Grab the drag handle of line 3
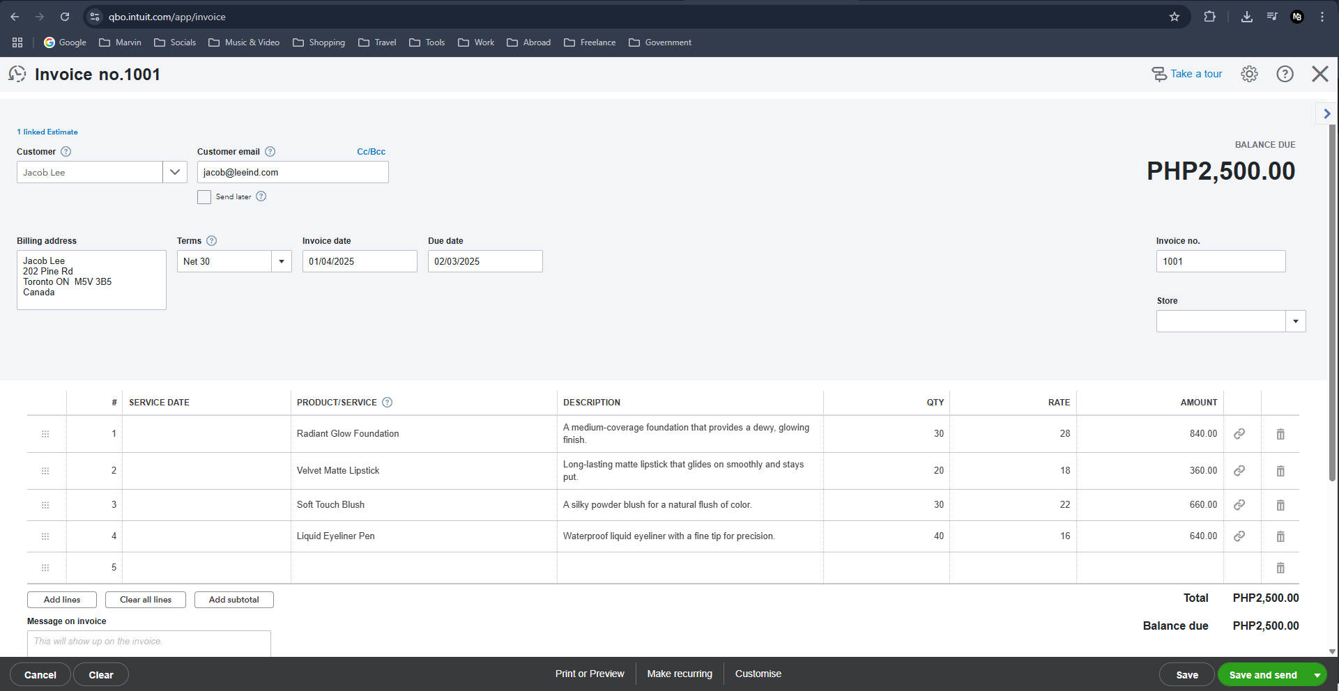Image resolution: width=1339 pixels, height=691 pixels. point(45,505)
